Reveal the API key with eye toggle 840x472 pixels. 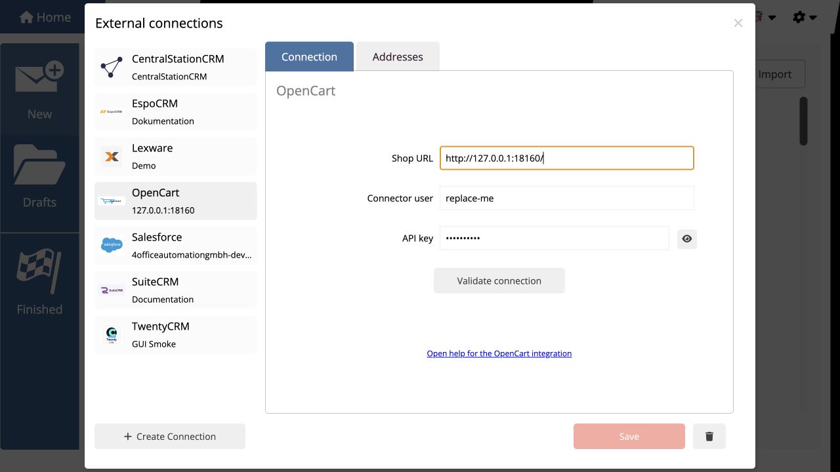(x=687, y=239)
